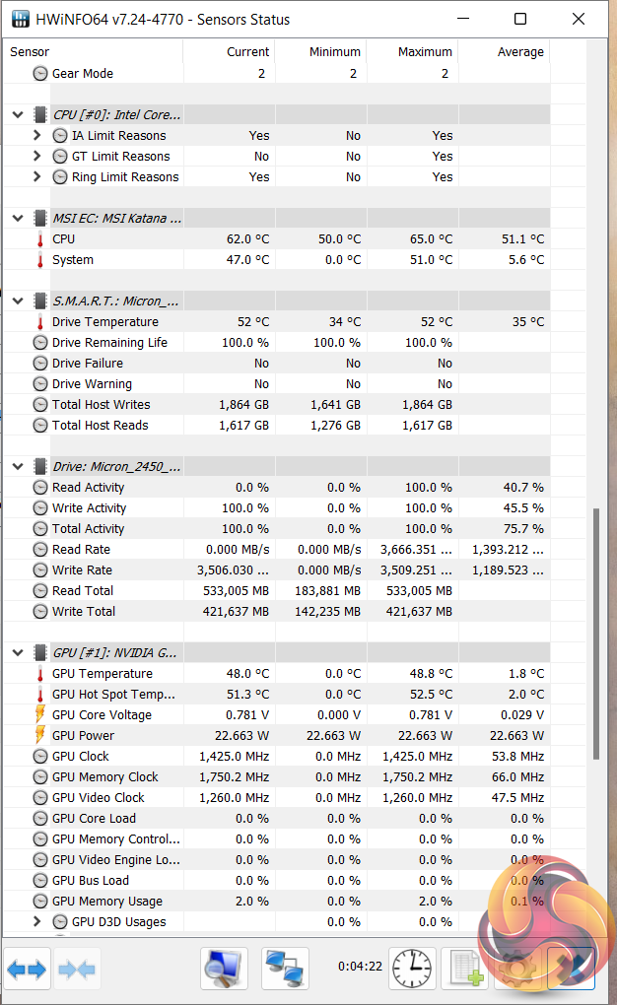Click the clock reset timer icon
Screen dimensions: 617x1005
point(412,970)
